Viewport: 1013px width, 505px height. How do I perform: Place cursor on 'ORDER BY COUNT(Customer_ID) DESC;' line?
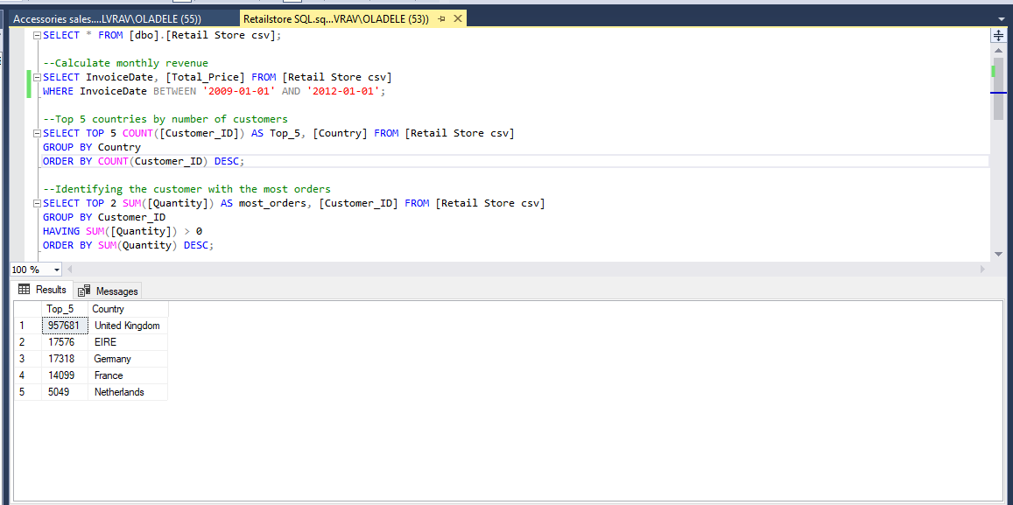[x=144, y=161]
